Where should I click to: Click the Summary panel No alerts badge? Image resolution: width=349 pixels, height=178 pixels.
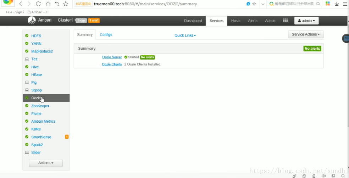[312, 49]
